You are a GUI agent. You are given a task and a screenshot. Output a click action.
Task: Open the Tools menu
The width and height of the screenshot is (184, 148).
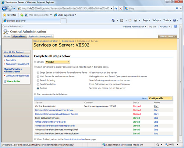[x=167, y=21]
